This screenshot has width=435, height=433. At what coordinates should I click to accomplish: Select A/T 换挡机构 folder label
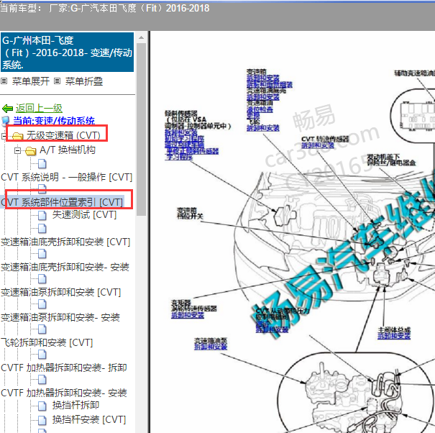point(68,150)
